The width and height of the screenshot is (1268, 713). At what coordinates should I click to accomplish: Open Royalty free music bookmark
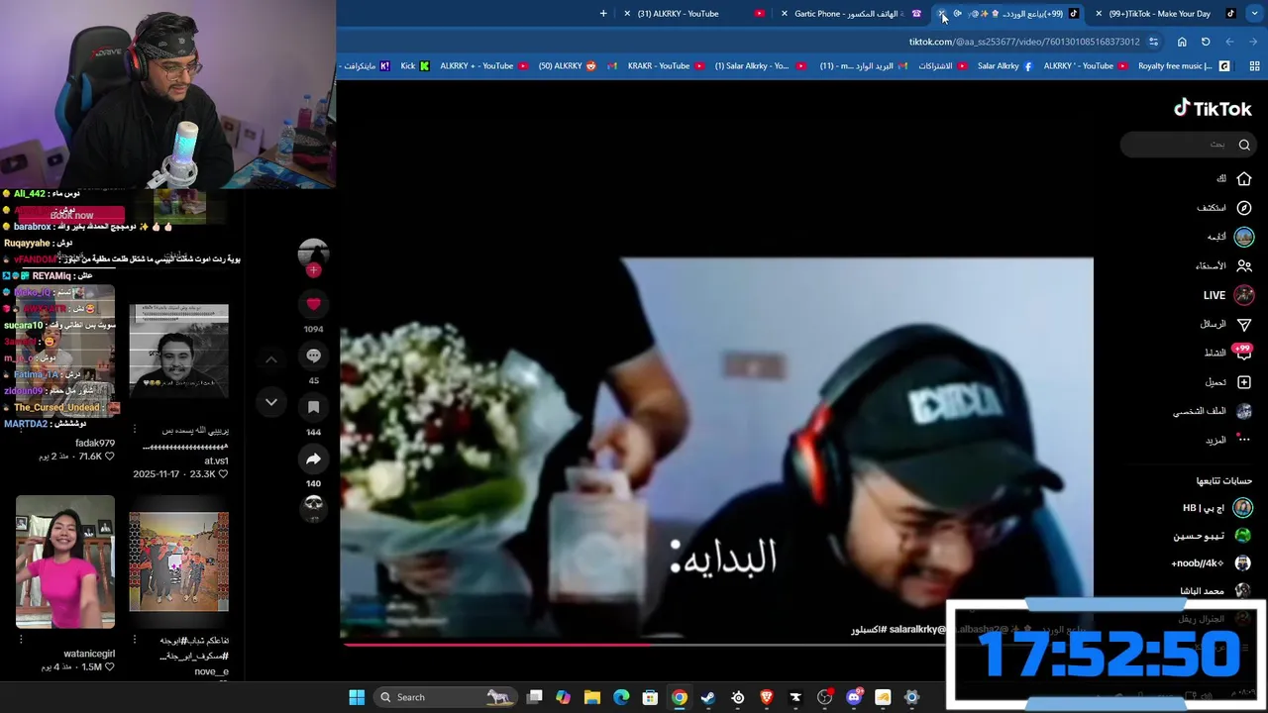click(1183, 66)
